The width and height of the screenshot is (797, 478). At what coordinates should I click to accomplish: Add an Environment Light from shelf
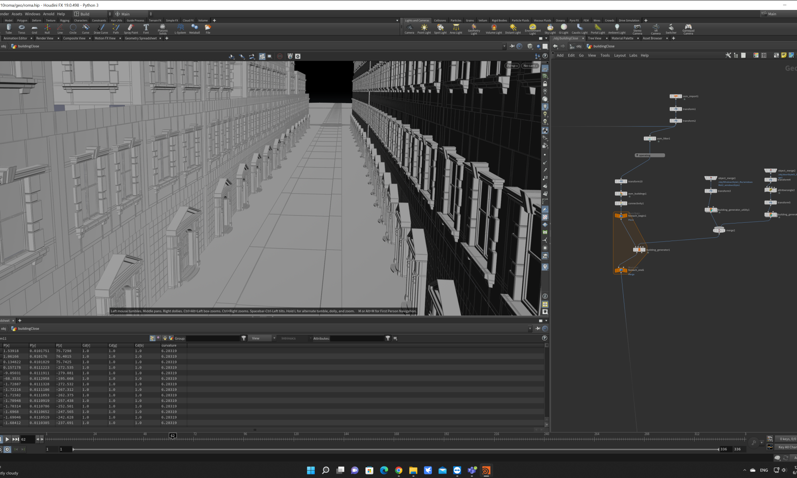pyautogui.click(x=532, y=28)
